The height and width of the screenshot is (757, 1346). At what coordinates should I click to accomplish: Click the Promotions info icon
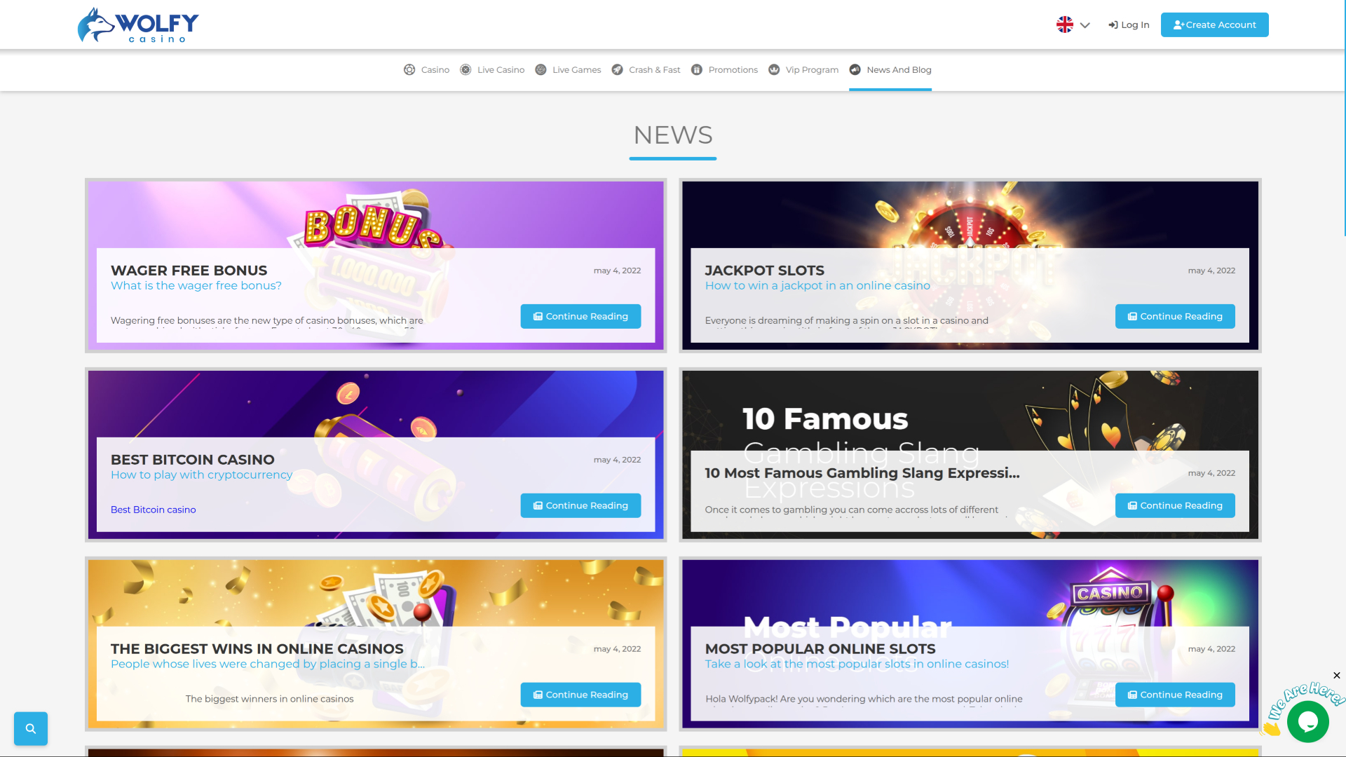click(x=697, y=69)
